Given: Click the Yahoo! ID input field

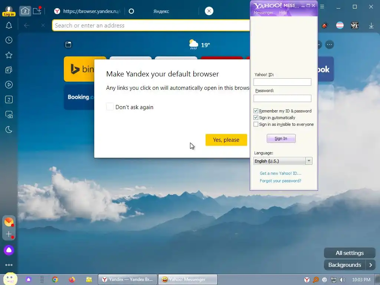Looking at the screenshot, I should tap(282, 82).
